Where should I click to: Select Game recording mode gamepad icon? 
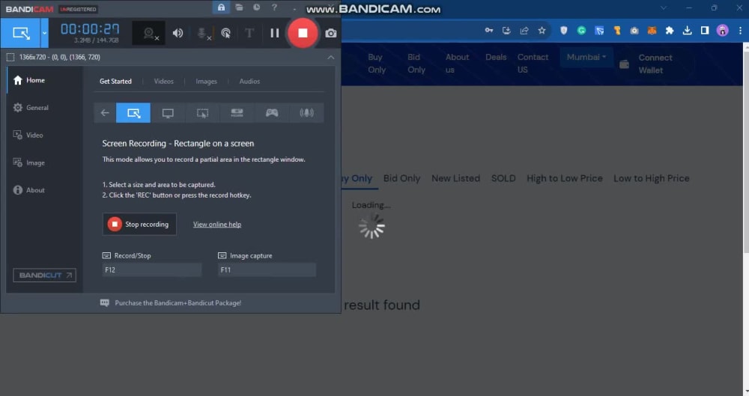[x=272, y=113]
